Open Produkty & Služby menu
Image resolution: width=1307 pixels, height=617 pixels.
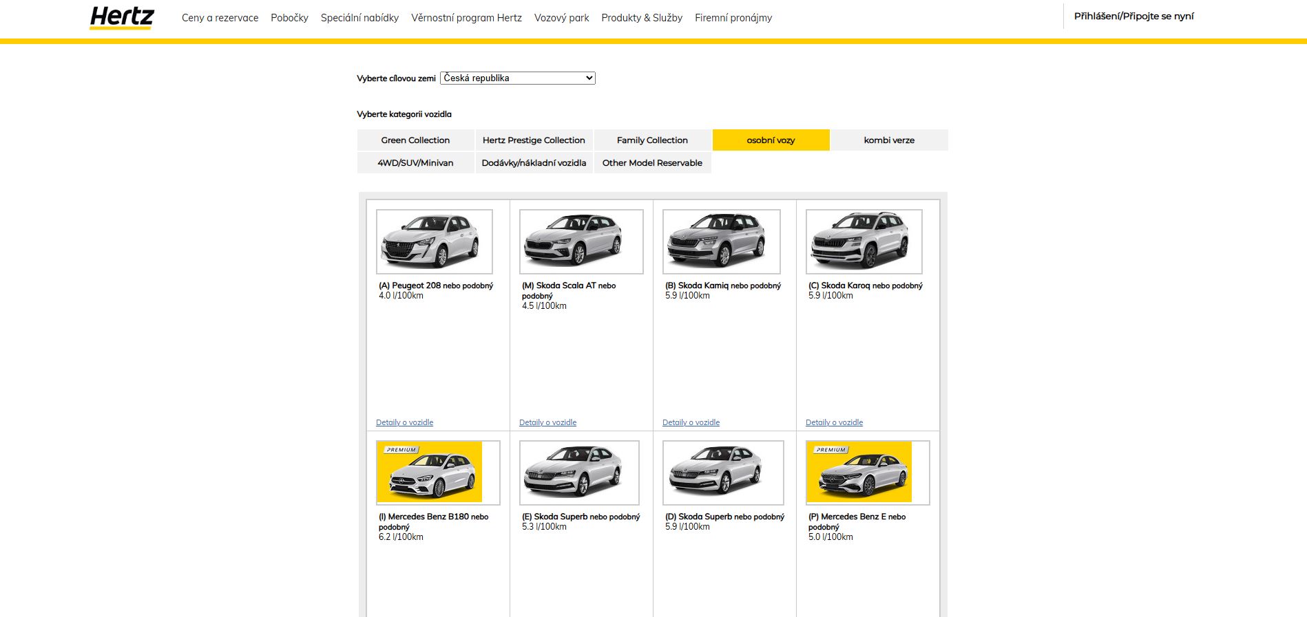pyautogui.click(x=642, y=18)
